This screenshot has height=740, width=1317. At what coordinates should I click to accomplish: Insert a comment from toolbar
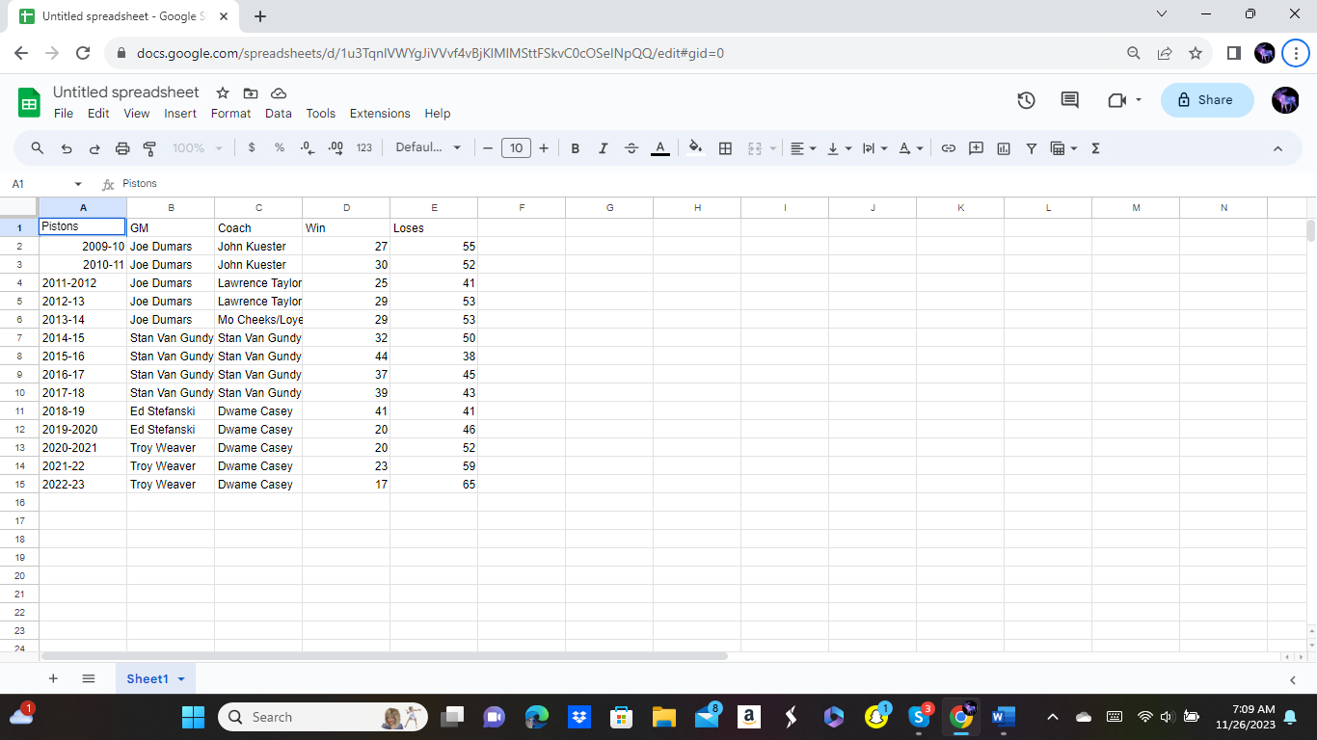click(x=976, y=148)
